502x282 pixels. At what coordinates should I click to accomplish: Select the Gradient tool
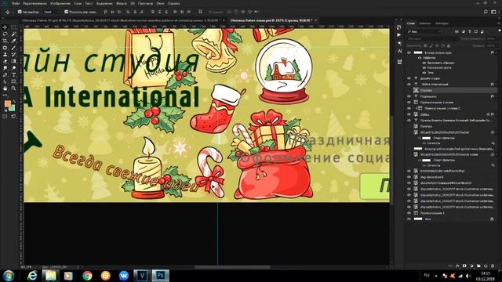coord(13,61)
